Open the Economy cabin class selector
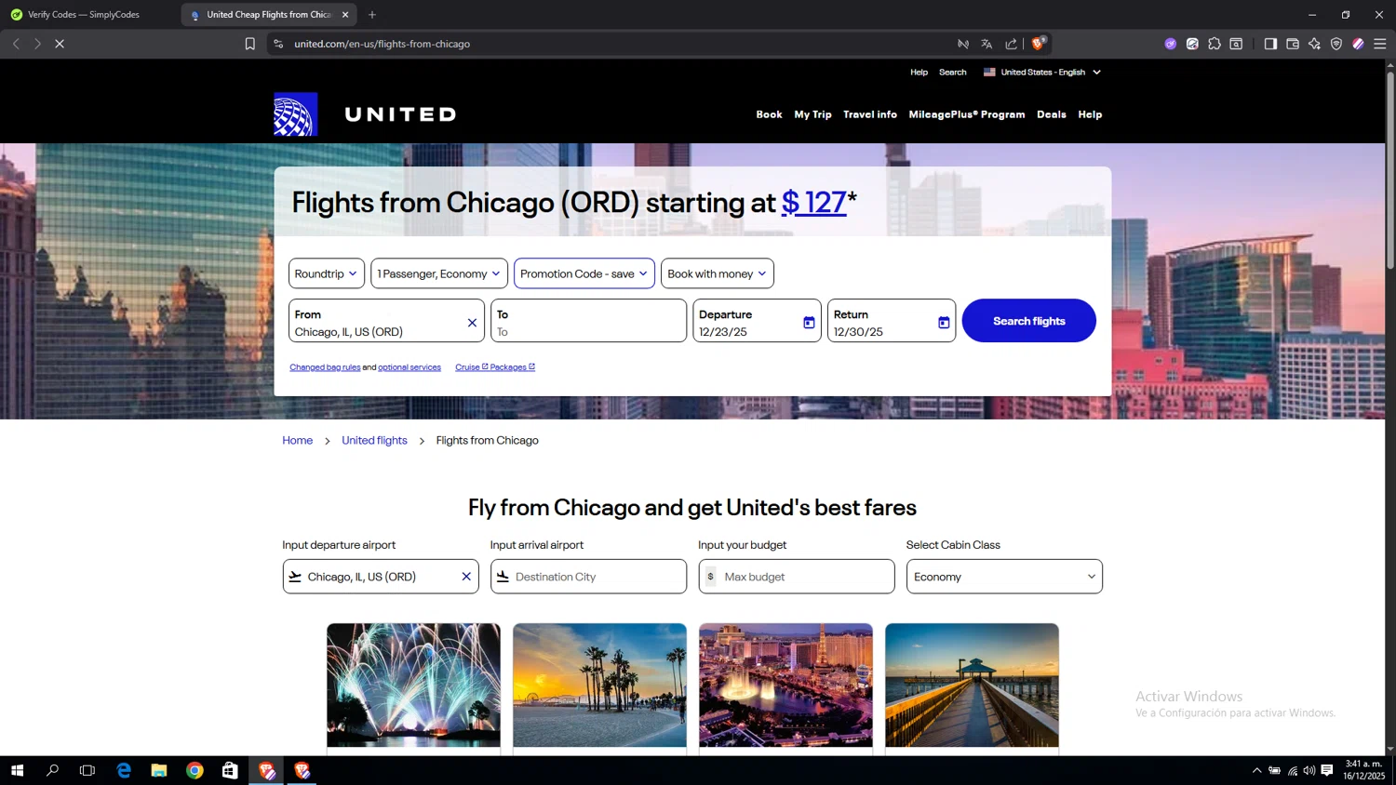 click(x=1004, y=577)
